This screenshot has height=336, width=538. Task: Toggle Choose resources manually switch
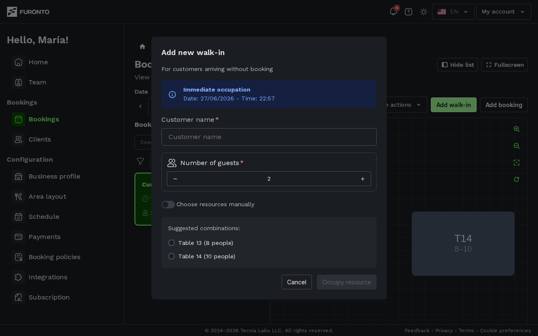(168, 205)
